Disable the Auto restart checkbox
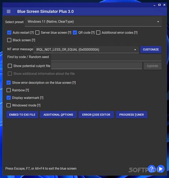The width and height of the screenshot is (169, 178). click(9, 33)
